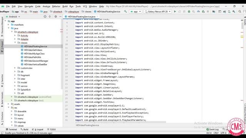Click the Collapse All icon in Project panel

click(x=50, y=16)
